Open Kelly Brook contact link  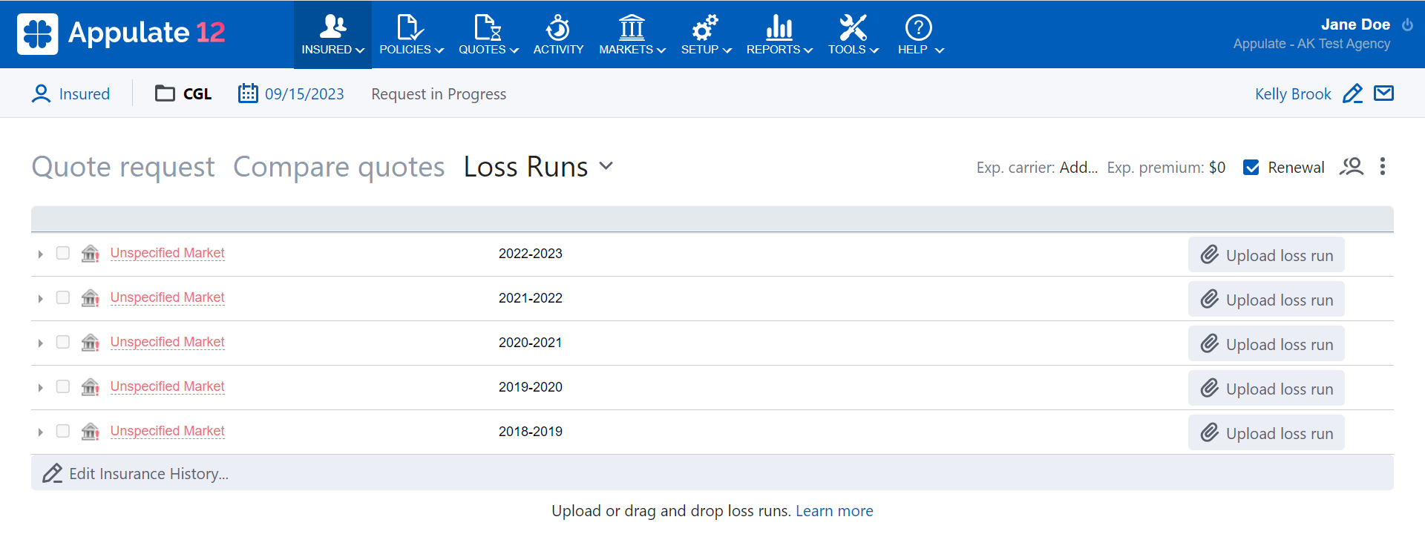point(1293,94)
